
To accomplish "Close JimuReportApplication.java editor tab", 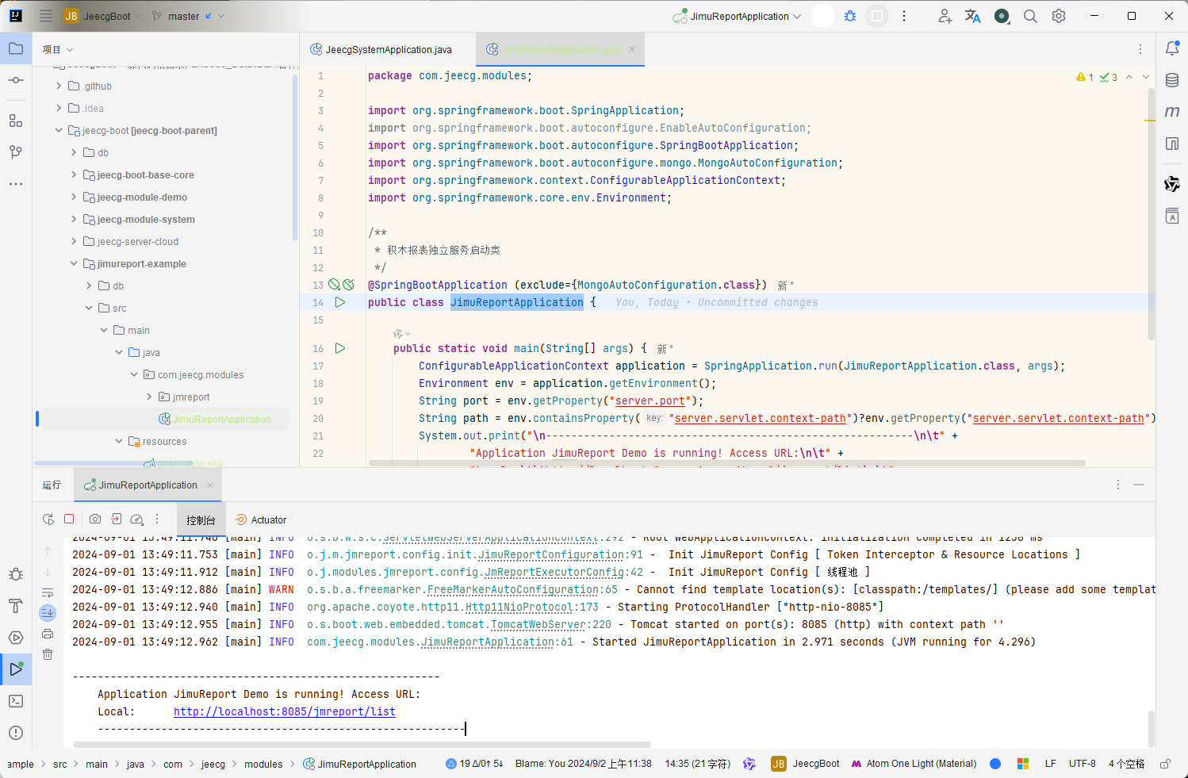I will click(632, 49).
